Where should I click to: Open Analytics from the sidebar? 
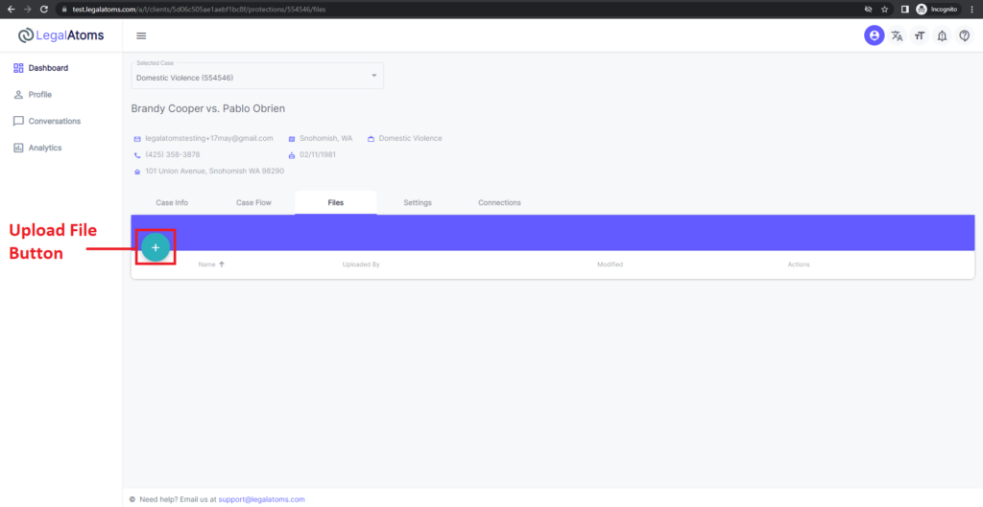point(44,149)
